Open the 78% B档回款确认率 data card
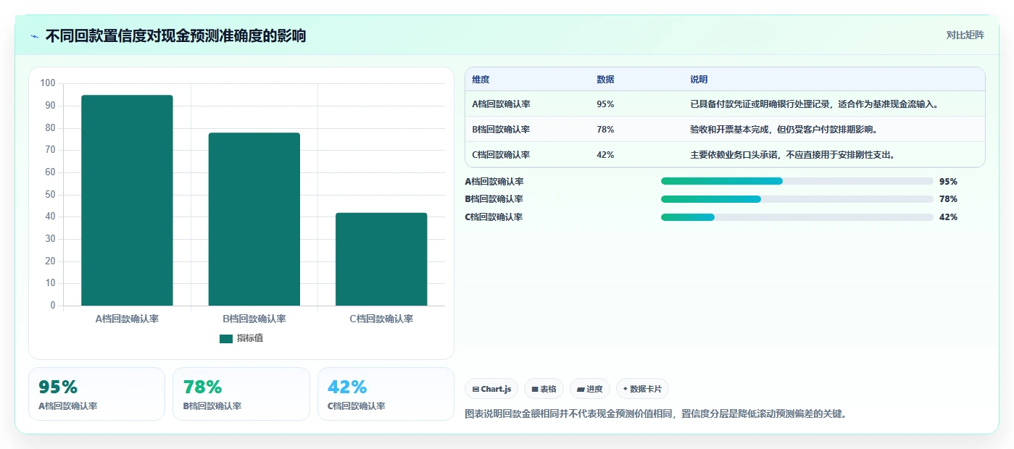Image resolution: width=1014 pixels, height=449 pixels. tap(241, 394)
